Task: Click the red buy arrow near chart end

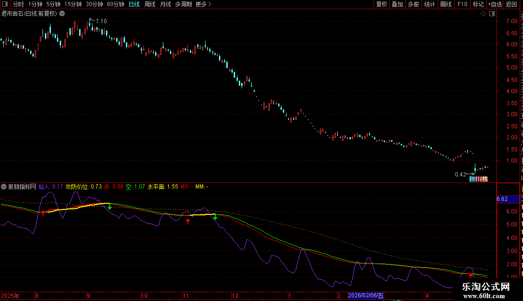Action: click(x=471, y=276)
